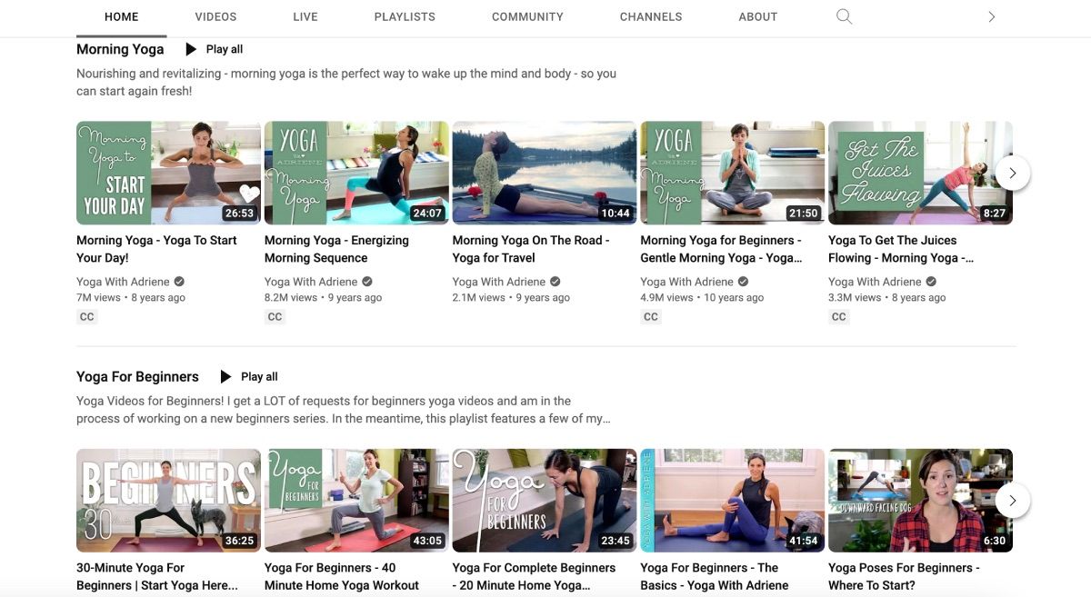
Task: Open the channel search icon
Action: pos(843,15)
